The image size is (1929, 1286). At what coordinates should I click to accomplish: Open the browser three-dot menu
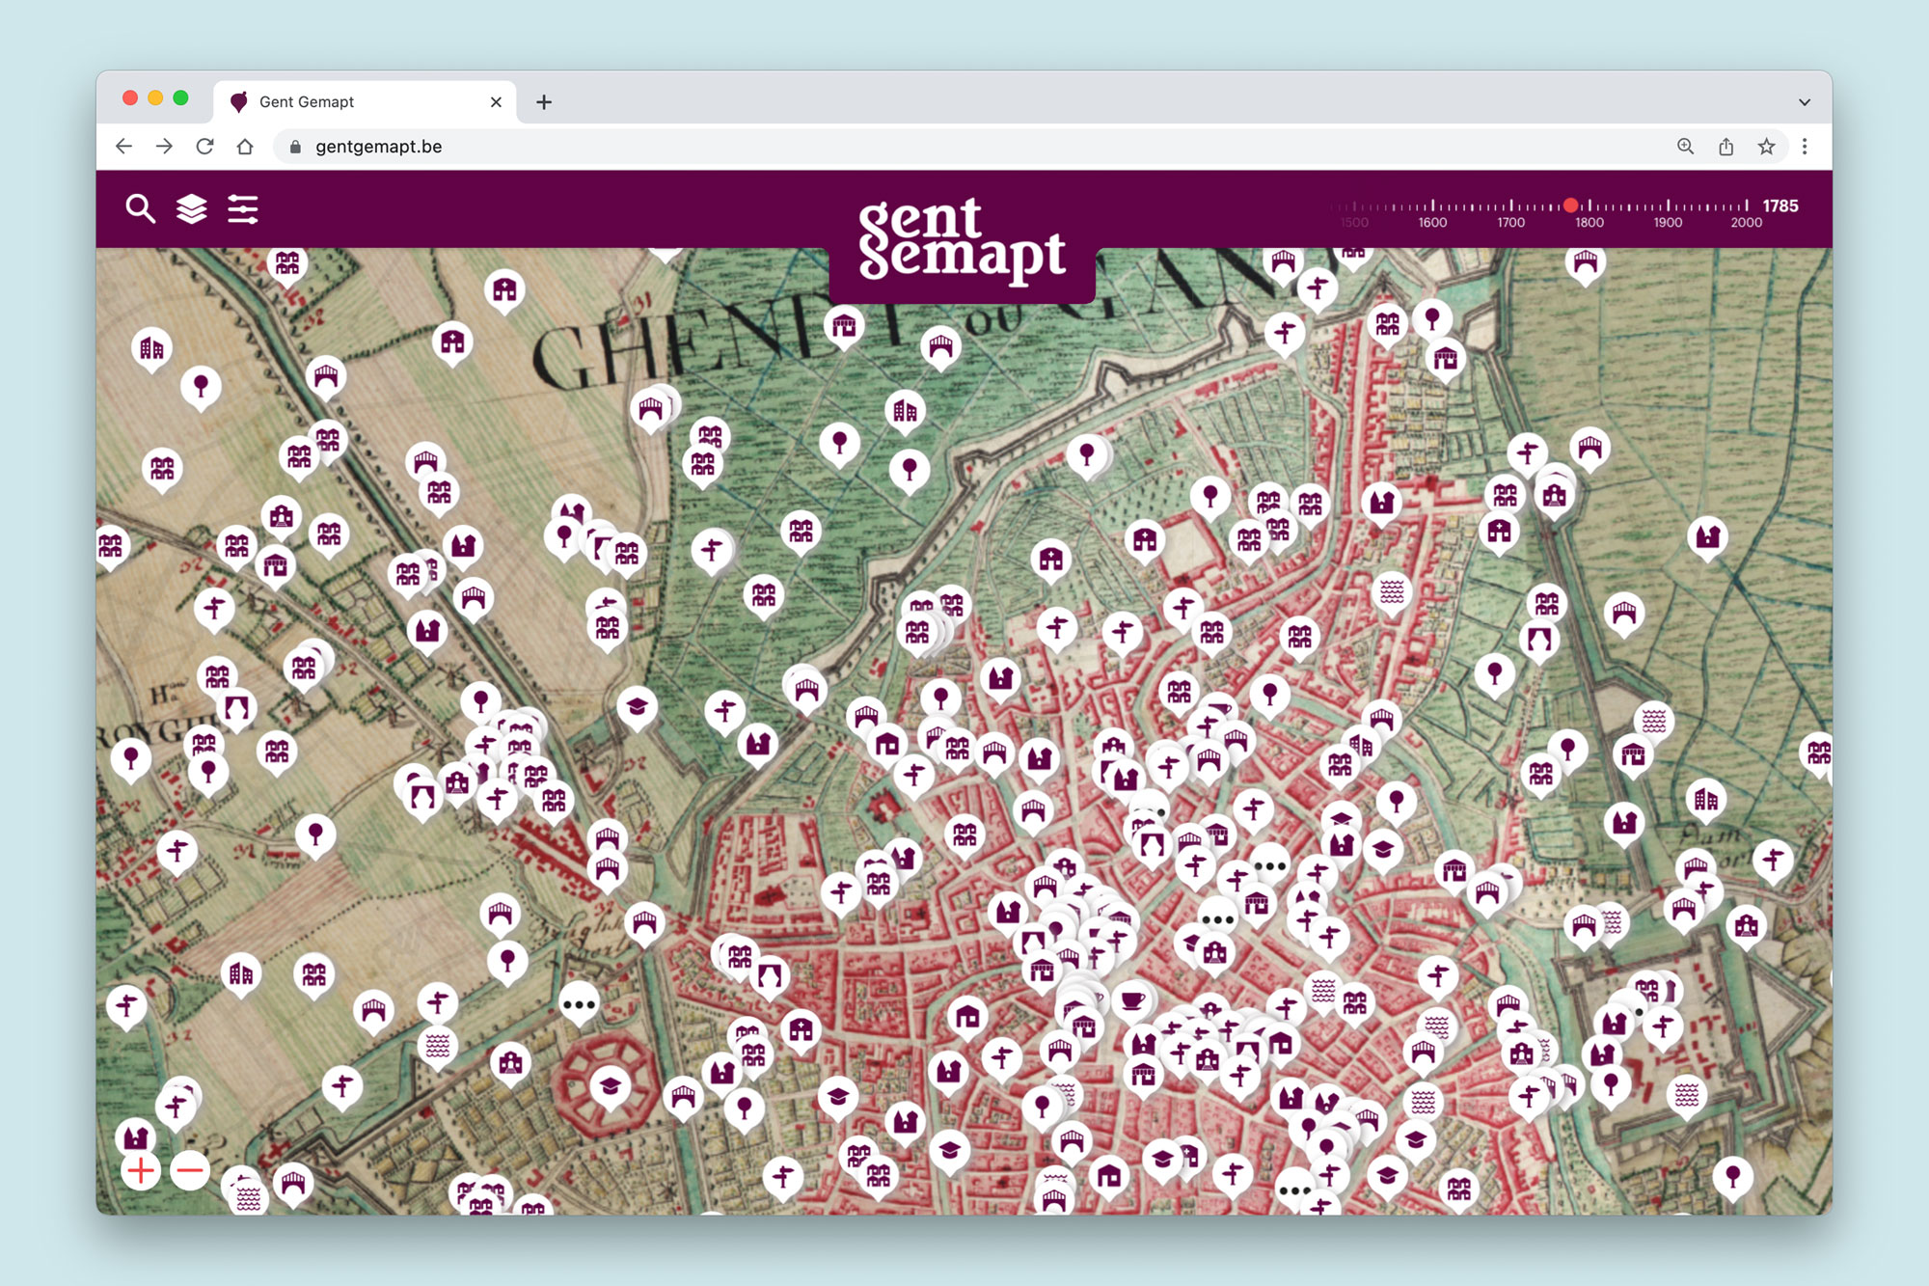click(1805, 147)
